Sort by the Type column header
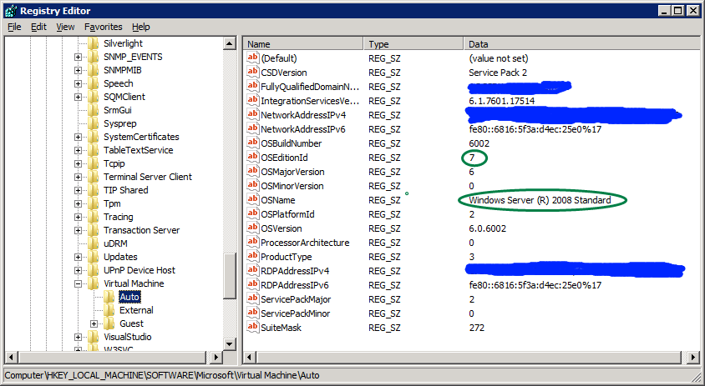705x386 pixels. (413, 44)
